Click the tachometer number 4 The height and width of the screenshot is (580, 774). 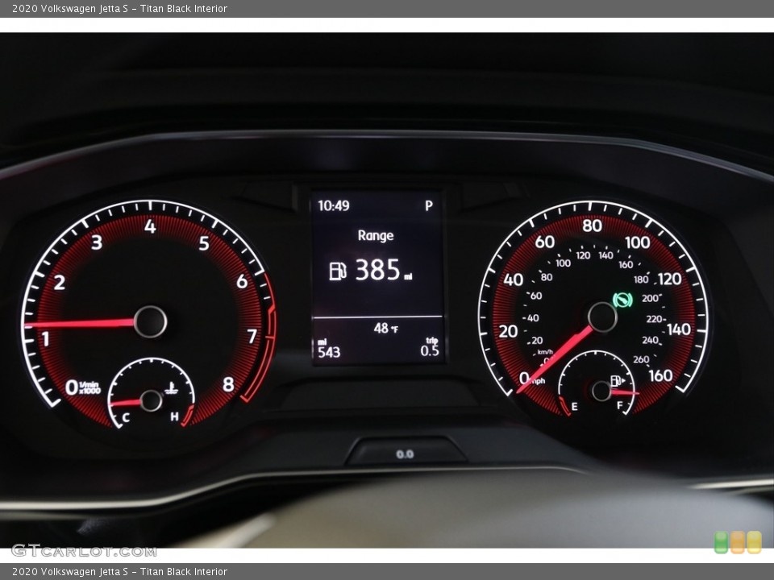click(150, 226)
